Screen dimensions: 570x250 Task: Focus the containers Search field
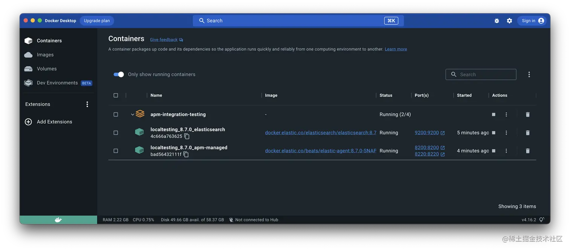tap(481, 74)
